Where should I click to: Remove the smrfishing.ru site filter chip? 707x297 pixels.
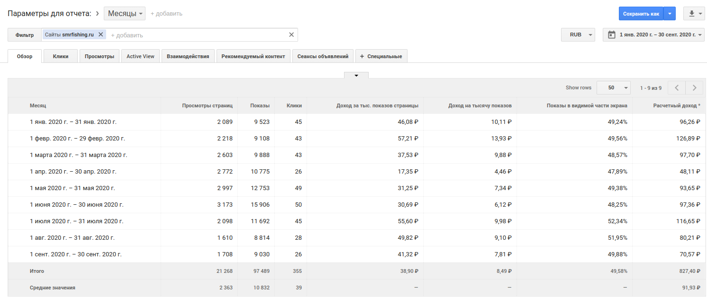coord(100,35)
